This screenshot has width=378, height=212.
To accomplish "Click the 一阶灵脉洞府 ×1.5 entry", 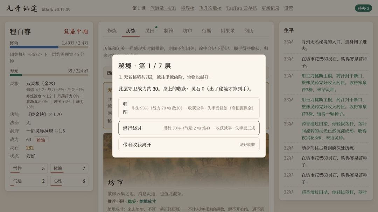I will click(x=45, y=131).
